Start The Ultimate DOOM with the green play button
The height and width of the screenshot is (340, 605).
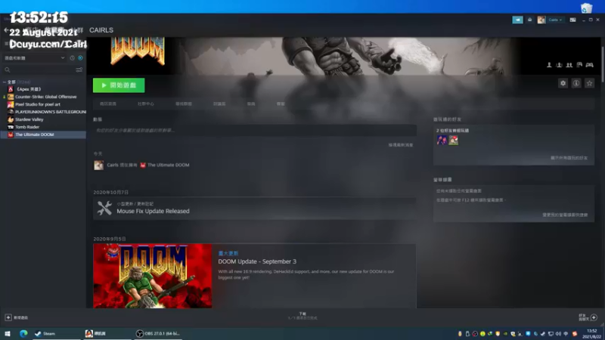119,85
